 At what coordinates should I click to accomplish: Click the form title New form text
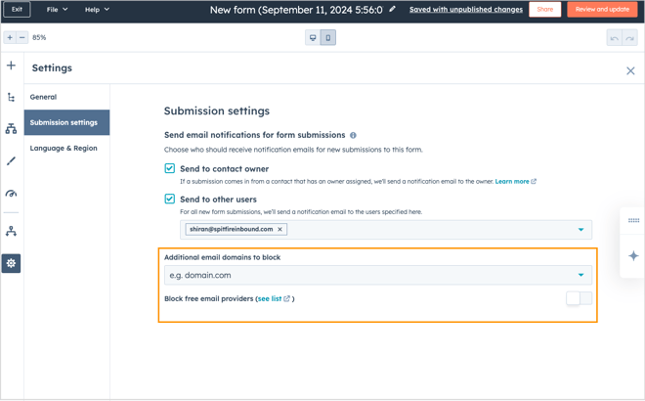296,10
